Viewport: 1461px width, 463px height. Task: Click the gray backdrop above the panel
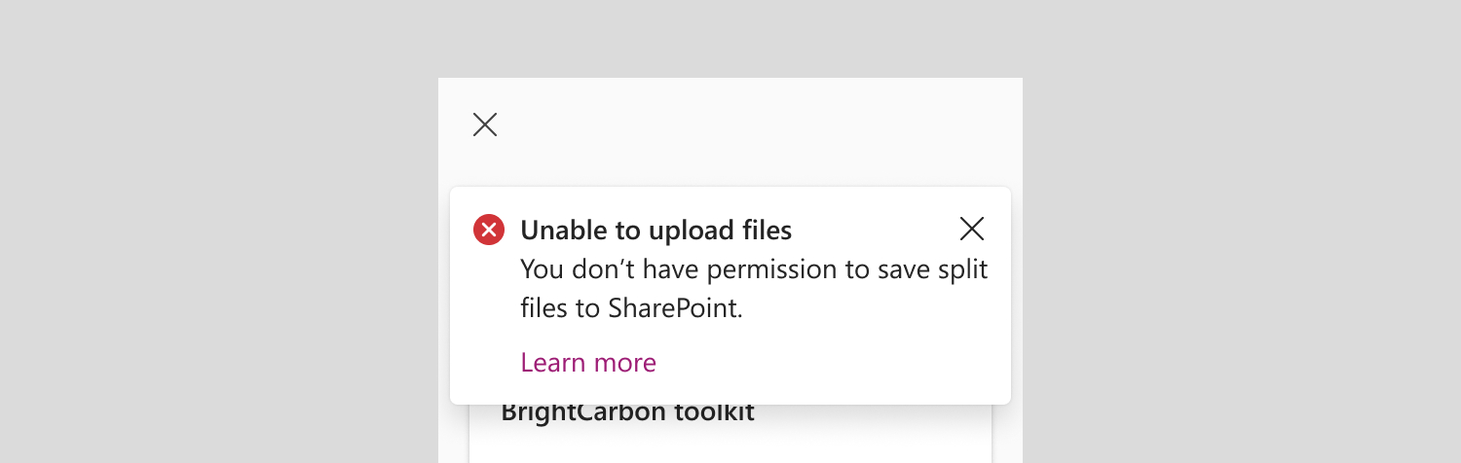730,39
